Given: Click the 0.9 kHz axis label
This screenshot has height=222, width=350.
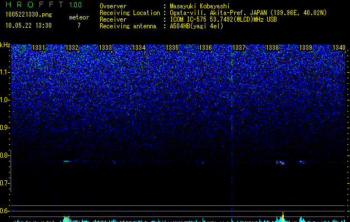Looking at the screenshot, I should click(x=4, y=128).
